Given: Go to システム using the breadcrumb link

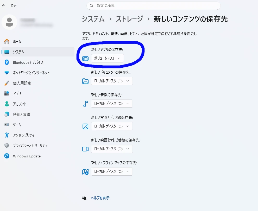Looking at the screenshot, I should coord(93,19).
